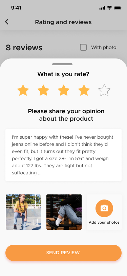
Task: Click the 8 reviews heading
Action: point(24,48)
